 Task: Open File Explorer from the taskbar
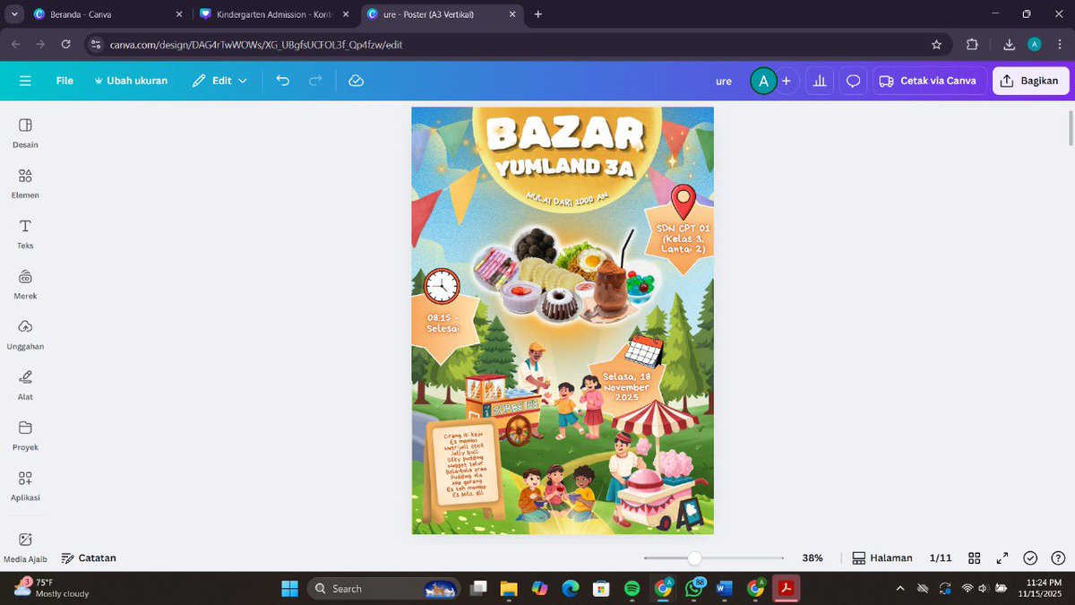[509, 588]
